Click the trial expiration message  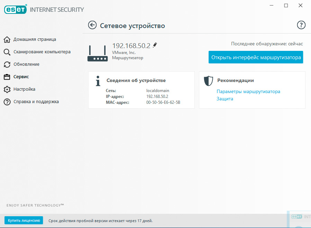tap(101, 221)
